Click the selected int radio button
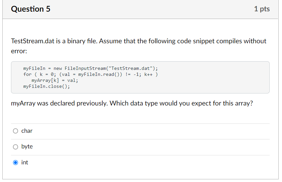282x182 pixels. [15, 163]
